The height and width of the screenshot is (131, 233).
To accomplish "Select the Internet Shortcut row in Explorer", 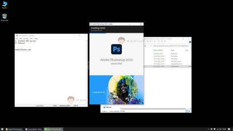I will tap(167, 64).
